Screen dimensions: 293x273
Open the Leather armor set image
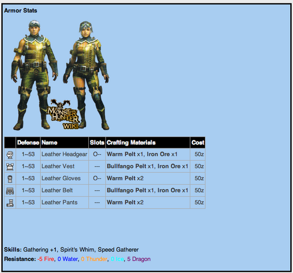click(x=60, y=75)
